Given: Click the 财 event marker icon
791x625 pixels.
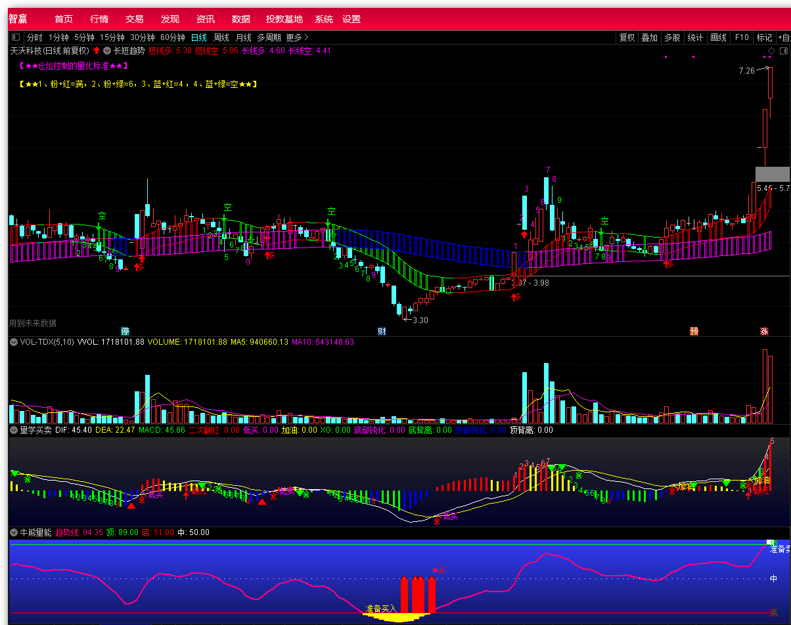Looking at the screenshot, I should tap(382, 331).
